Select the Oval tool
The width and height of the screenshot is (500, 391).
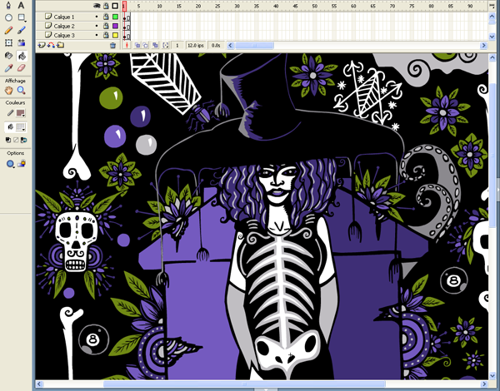tap(9, 17)
